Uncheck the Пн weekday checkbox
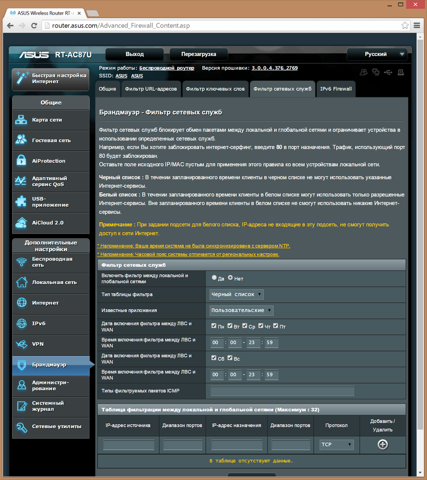 point(214,326)
